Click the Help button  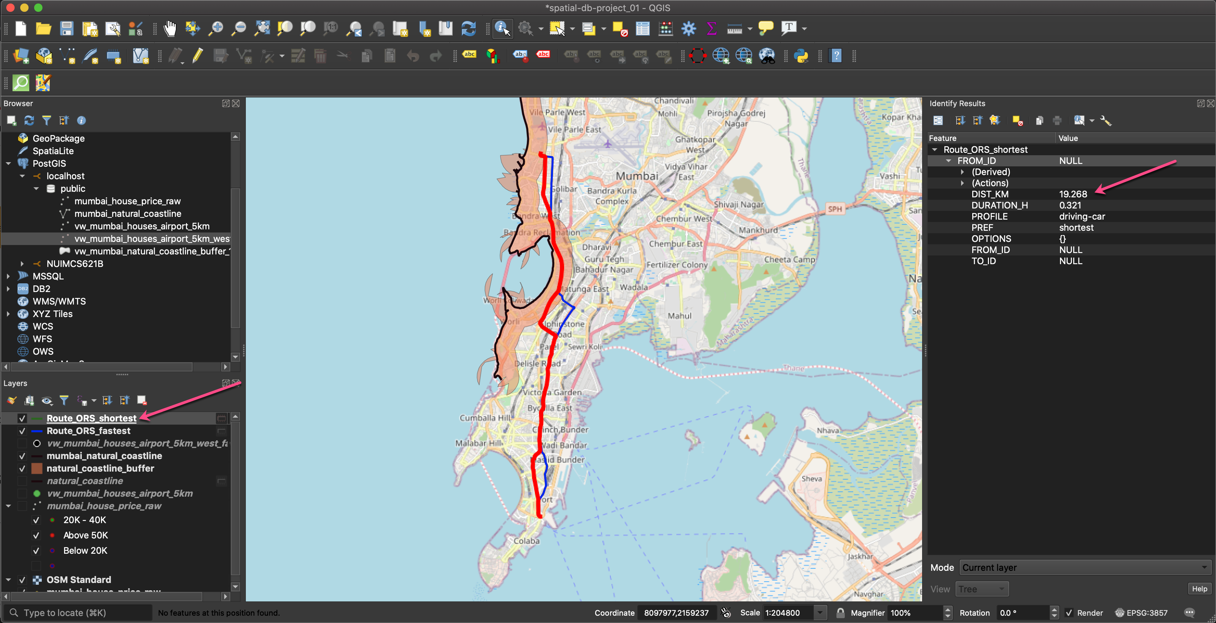(1199, 589)
